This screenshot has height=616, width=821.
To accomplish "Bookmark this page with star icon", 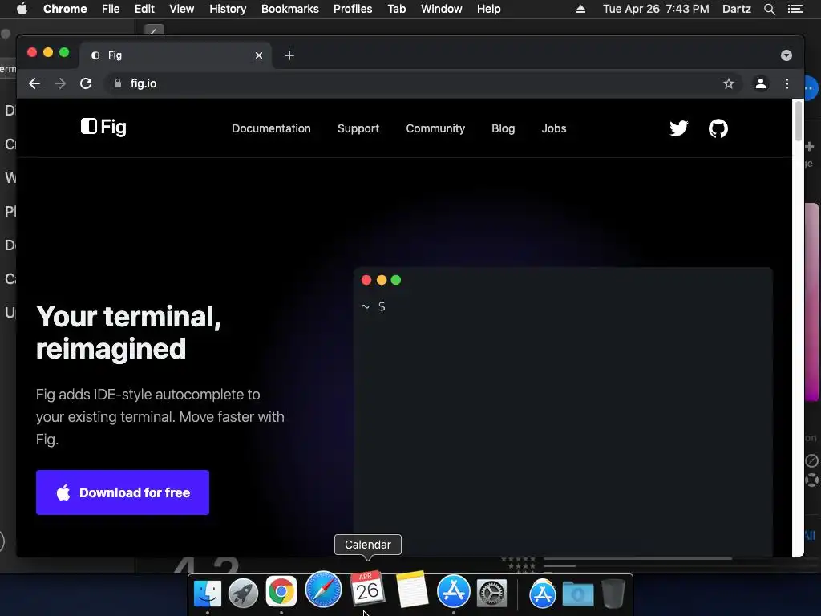I will click(728, 83).
